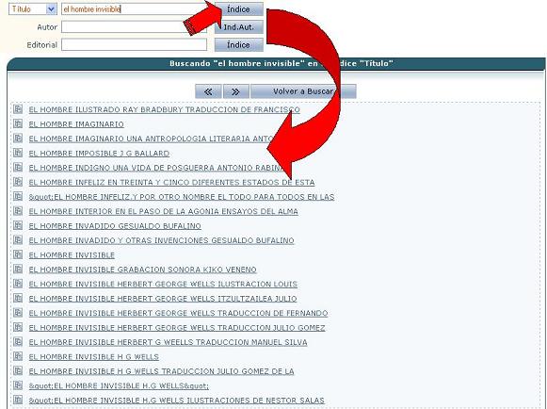Screen dimensions: 547x409
Task: Open link El Hombre Invadido Y Otras Invenciones
Action: coord(162,240)
